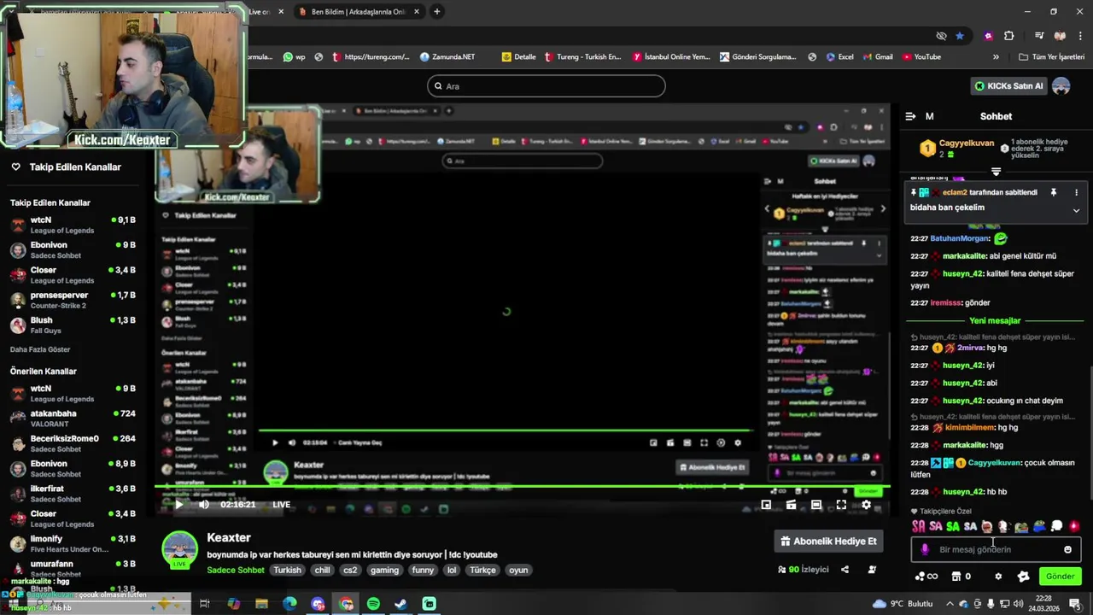This screenshot has height=615, width=1093.
Task: Expand Daha Fazla Göster in sidebar
Action: click(x=40, y=349)
